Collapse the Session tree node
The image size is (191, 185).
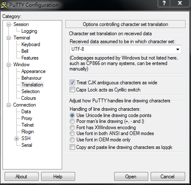(9, 25)
